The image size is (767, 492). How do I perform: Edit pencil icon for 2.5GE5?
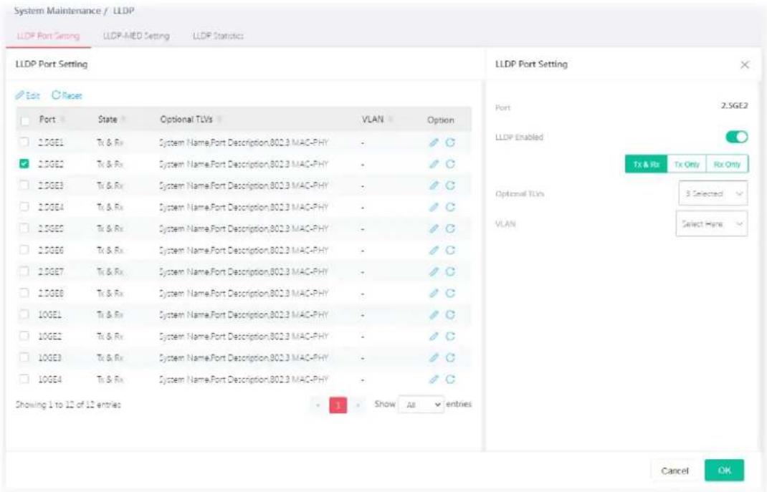pos(434,228)
